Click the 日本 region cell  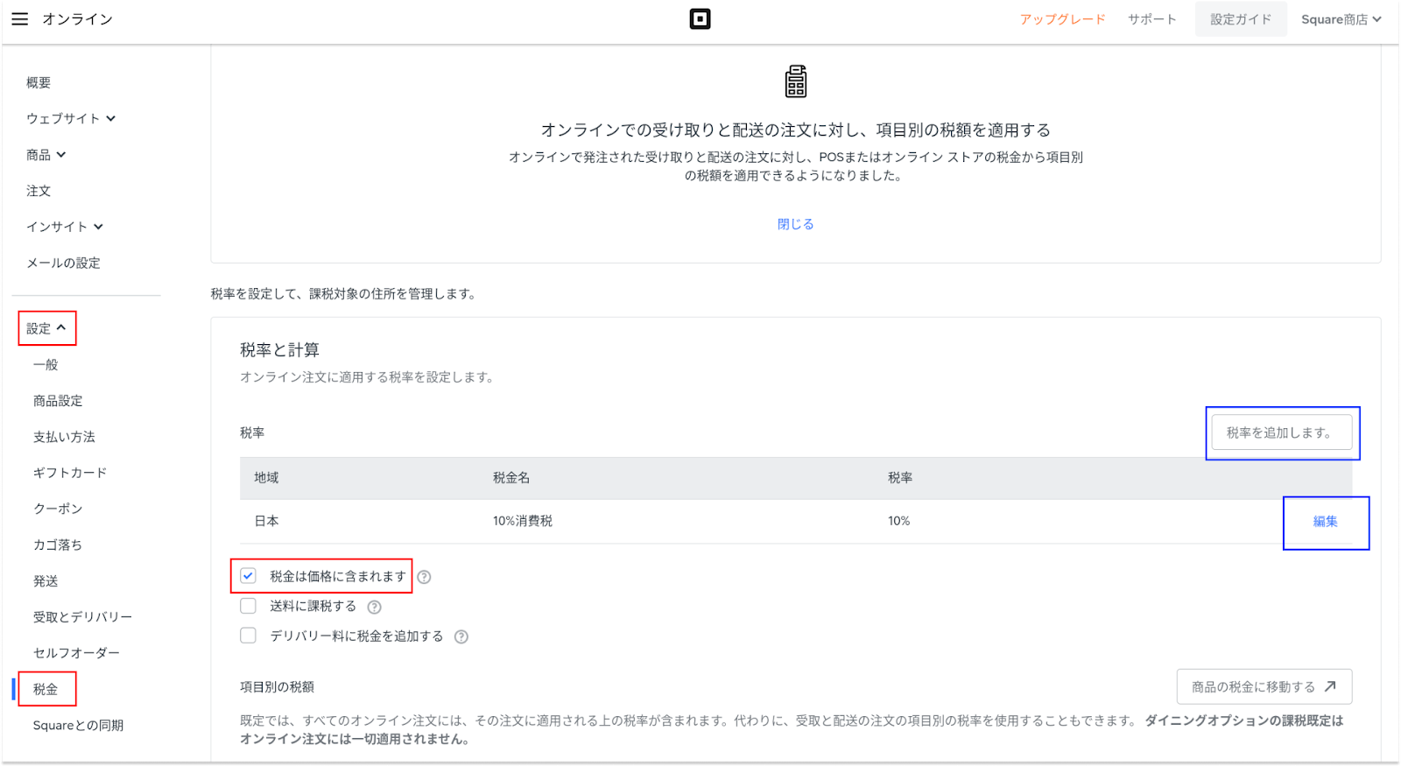tap(266, 521)
